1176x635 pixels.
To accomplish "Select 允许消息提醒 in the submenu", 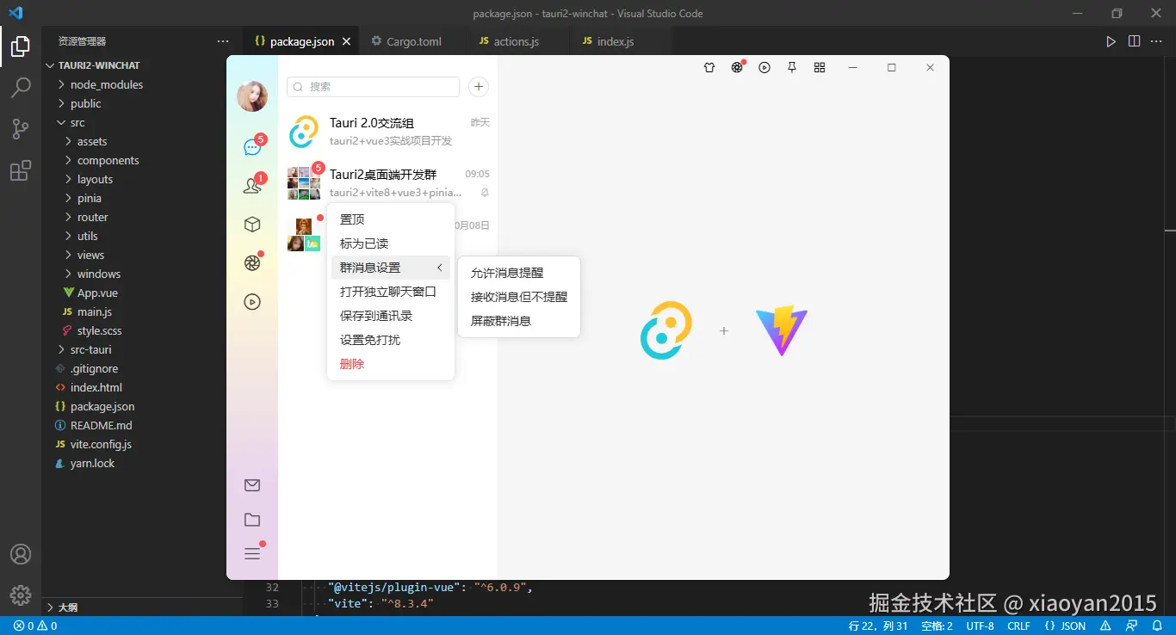I will click(519, 273).
